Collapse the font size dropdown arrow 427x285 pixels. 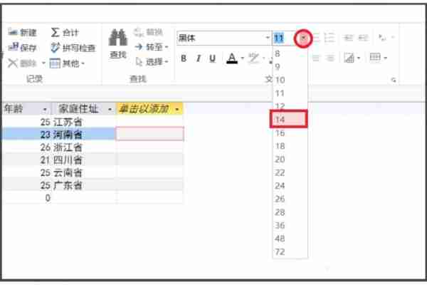pos(303,38)
